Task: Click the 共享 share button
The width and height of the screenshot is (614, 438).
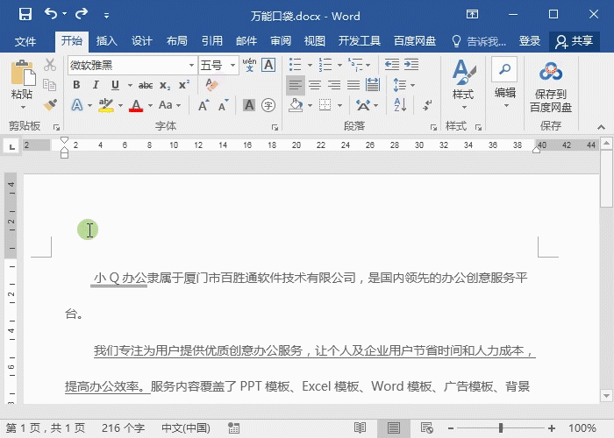Action: (574, 41)
